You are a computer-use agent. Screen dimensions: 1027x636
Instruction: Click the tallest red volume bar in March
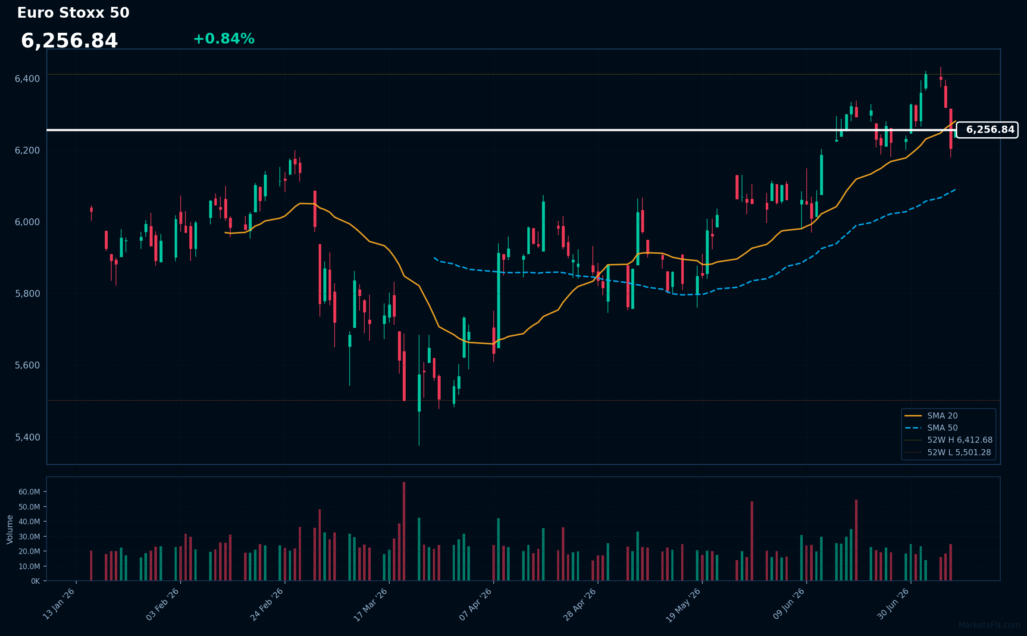coord(404,532)
